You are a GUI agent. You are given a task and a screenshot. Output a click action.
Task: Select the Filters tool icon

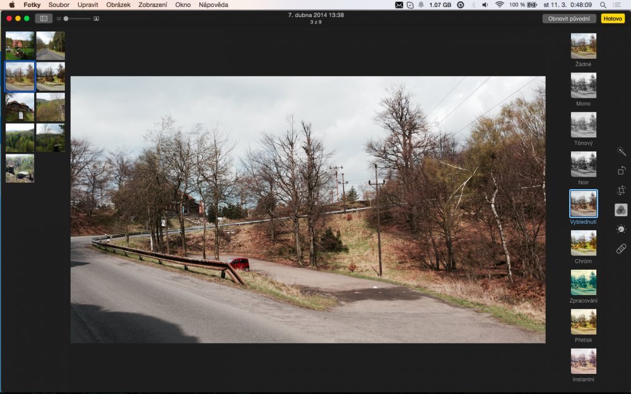click(x=621, y=210)
